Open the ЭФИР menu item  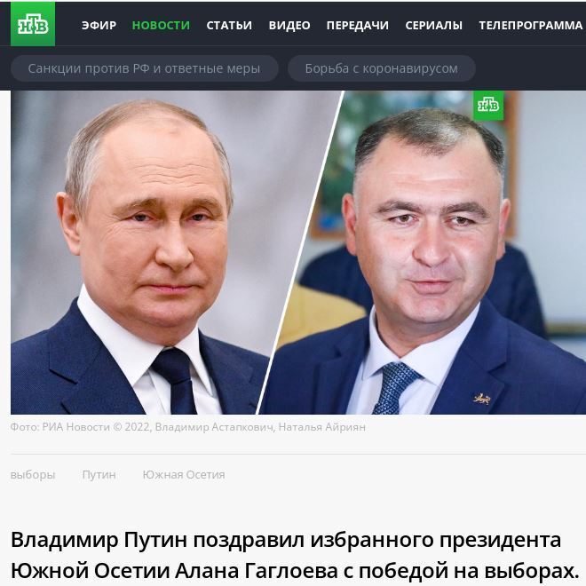tap(99, 25)
